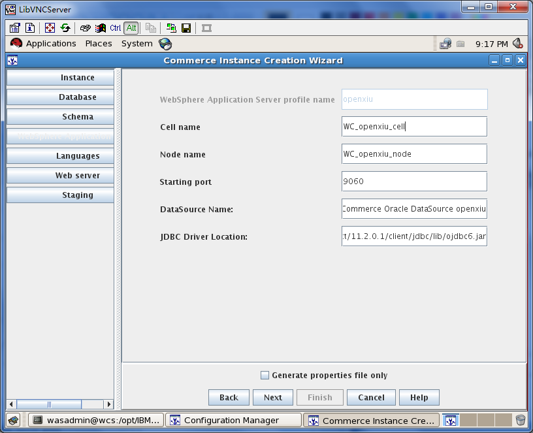
Task: Click the Back button
Action: point(229,397)
